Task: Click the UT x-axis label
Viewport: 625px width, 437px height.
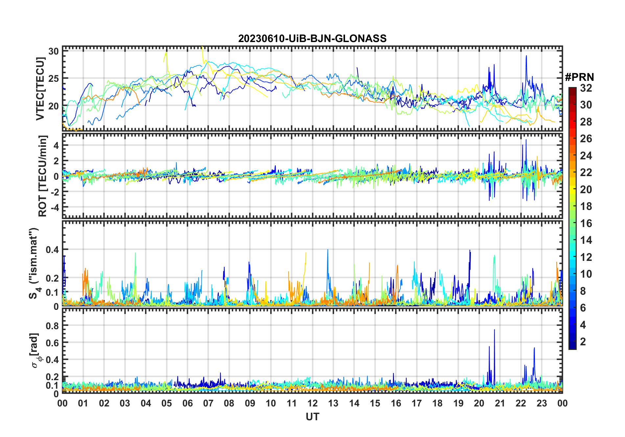Action: pos(312,417)
